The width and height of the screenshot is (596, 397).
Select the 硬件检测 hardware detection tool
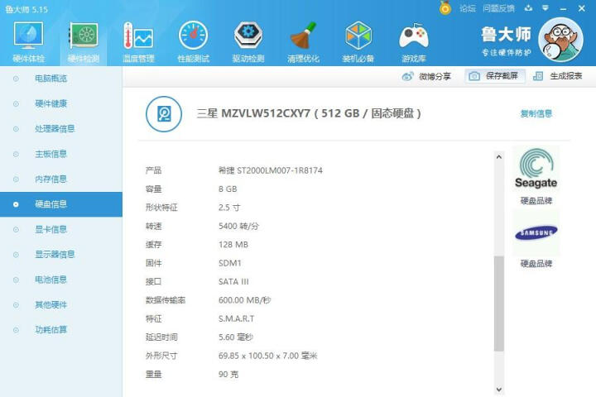[84, 42]
